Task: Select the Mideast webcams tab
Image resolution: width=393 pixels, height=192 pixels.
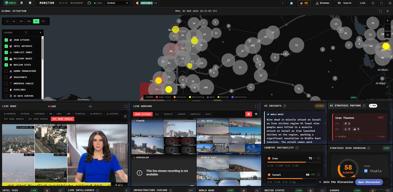Action: [168, 114]
